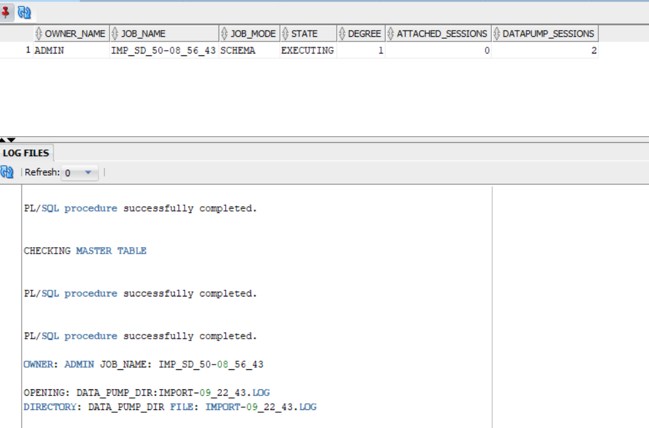This screenshot has height=428, width=649.
Task: Click the CHECKING MASTER TABLE log line
Action: 85,251
